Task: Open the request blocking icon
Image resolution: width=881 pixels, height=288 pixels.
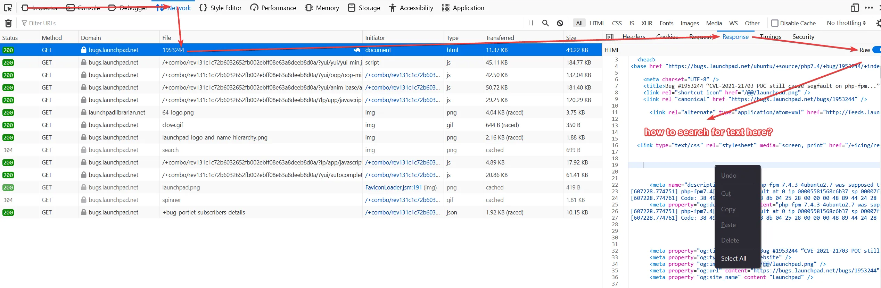Action: point(560,23)
